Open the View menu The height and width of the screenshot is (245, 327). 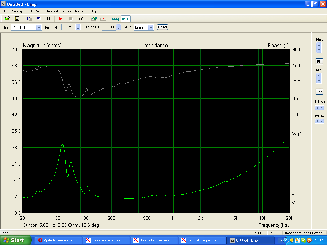click(40, 11)
